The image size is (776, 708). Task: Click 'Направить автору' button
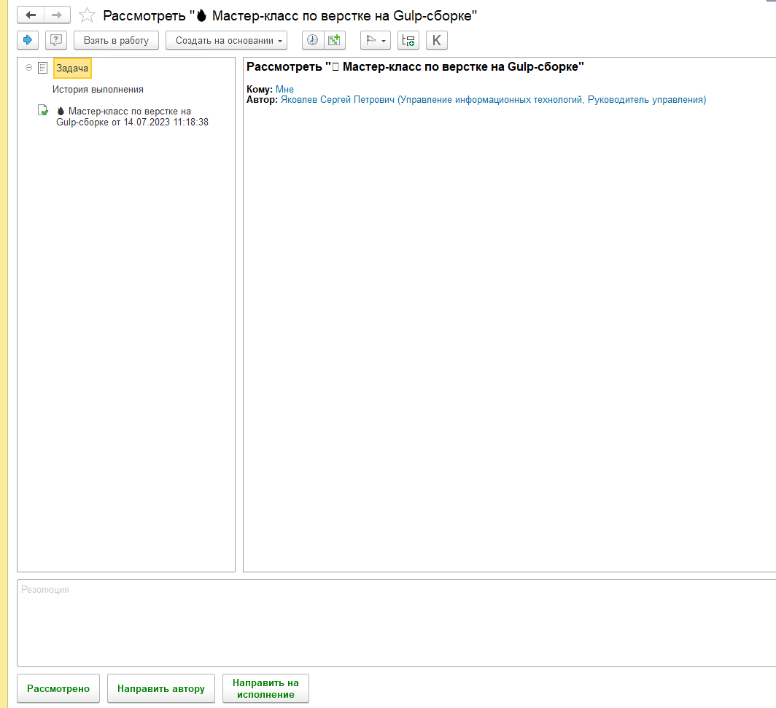pos(161,688)
